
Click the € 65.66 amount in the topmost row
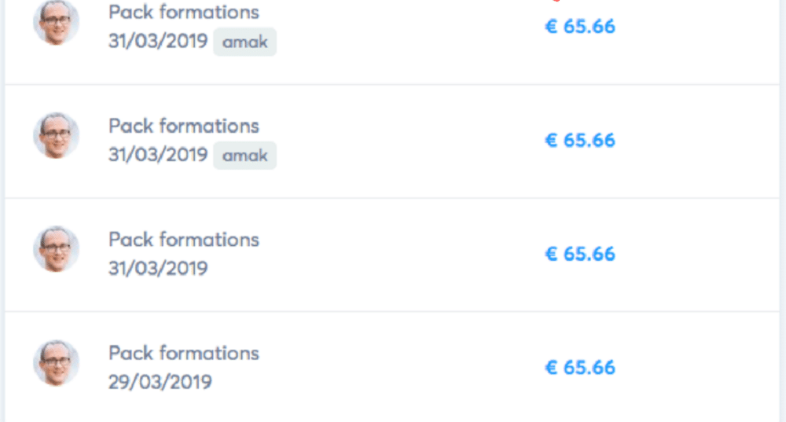[580, 27]
